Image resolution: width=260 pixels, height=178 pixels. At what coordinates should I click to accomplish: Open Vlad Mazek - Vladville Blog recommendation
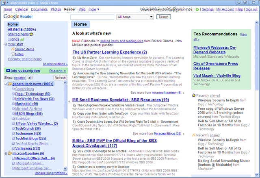(x=217, y=76)
